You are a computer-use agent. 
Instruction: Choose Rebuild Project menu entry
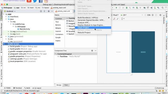click(93, 32)
